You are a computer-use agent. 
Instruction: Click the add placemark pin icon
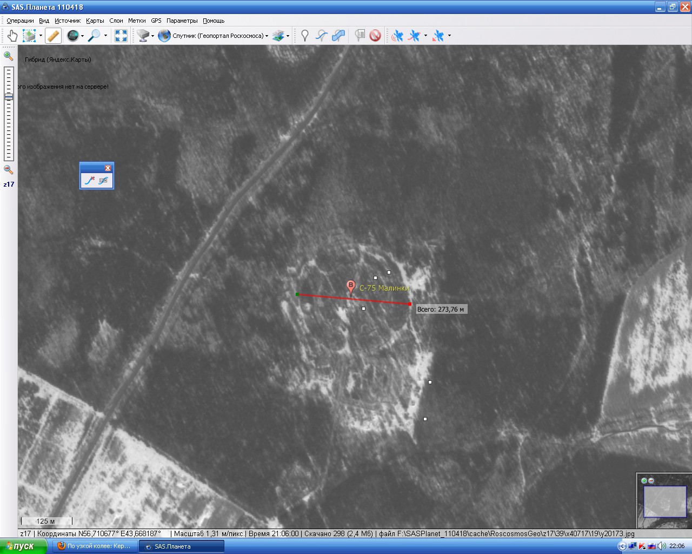[x=305, y=36]
